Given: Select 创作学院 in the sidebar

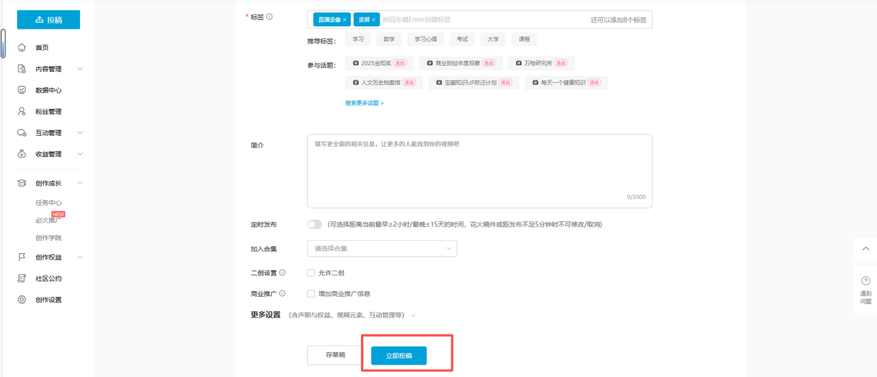Looking at the screenshot, I should [49, 238].
